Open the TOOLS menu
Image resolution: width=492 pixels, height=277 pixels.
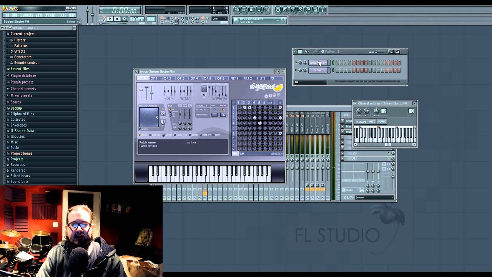62,15
